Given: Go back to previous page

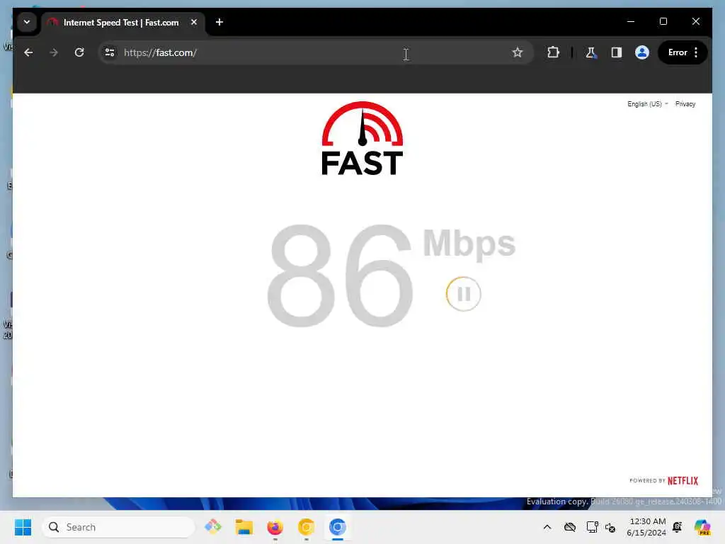Looking at the screenshot, I should coord(28,52).
